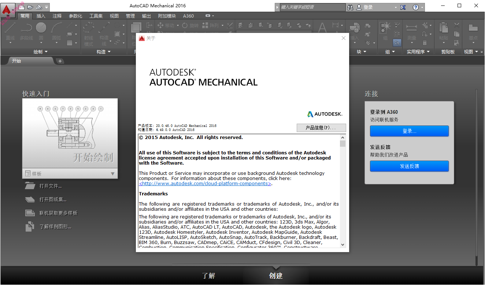Viewport: 485px width, 285px height.
Task: Close the 关于 About dialog
Action: pyautogui.click(x=344, y=38)
